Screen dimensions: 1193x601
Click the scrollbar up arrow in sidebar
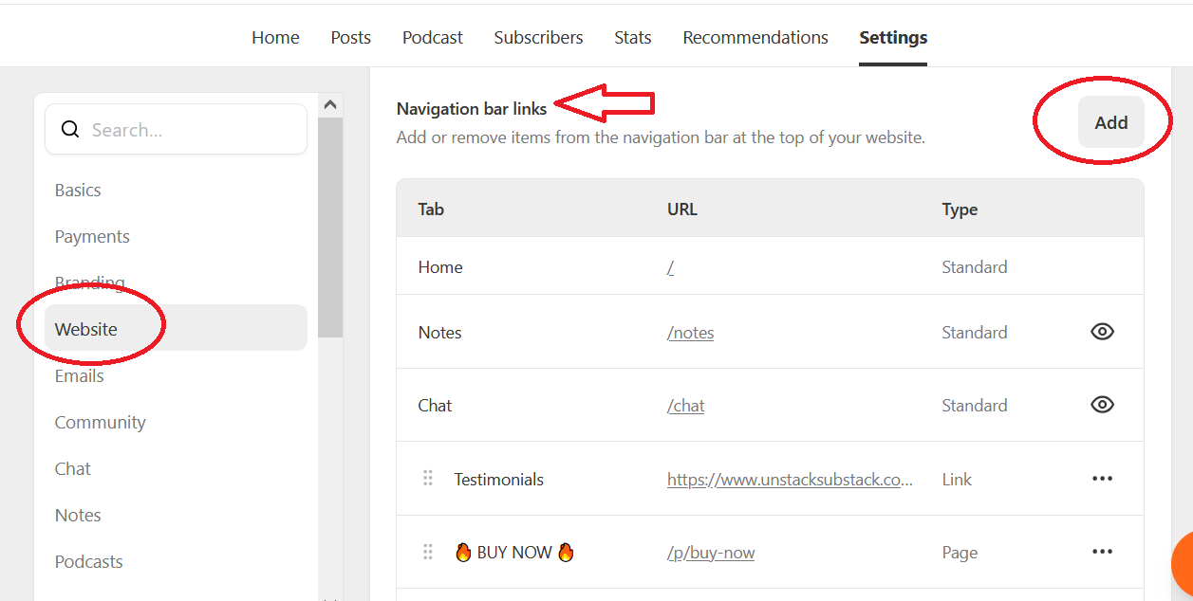point(331,103)
